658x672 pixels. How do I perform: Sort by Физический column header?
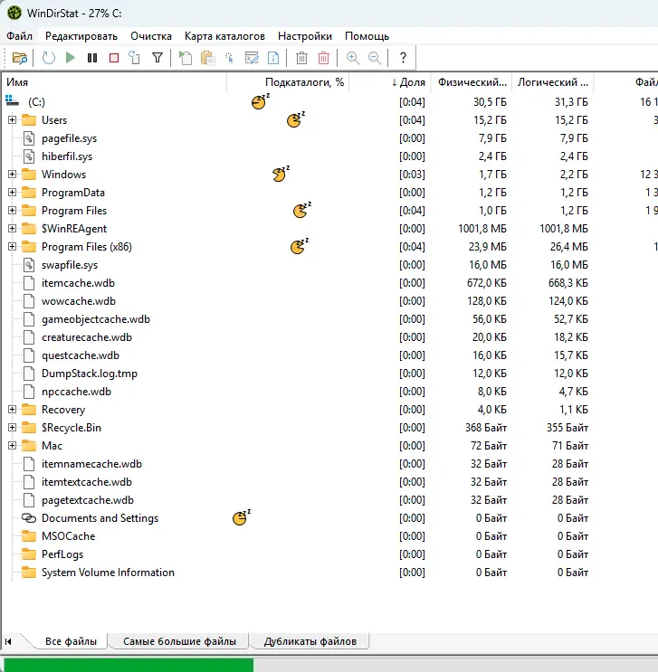pyautogui.click(x=470, y=82)
